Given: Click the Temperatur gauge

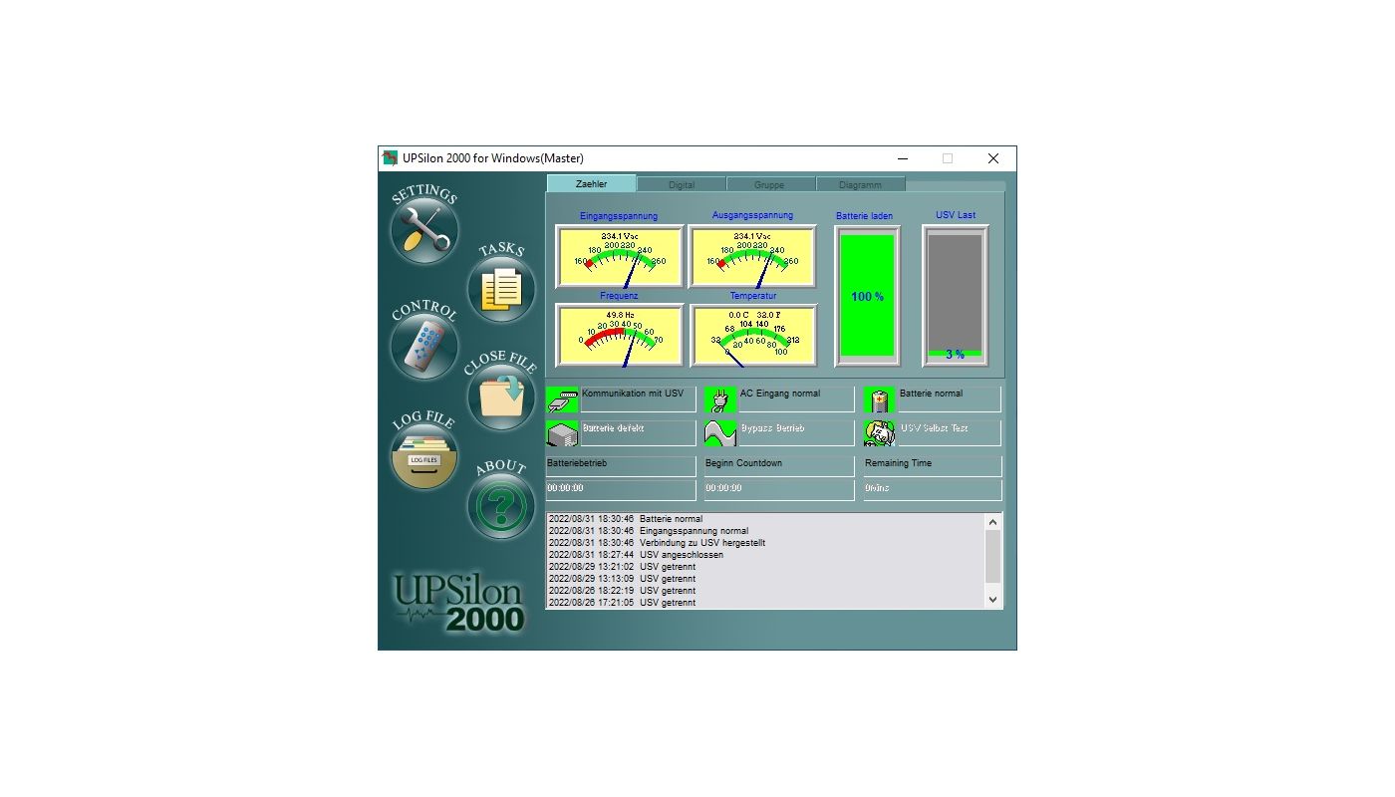Looking at the screenshot, I should pos(752,336).
